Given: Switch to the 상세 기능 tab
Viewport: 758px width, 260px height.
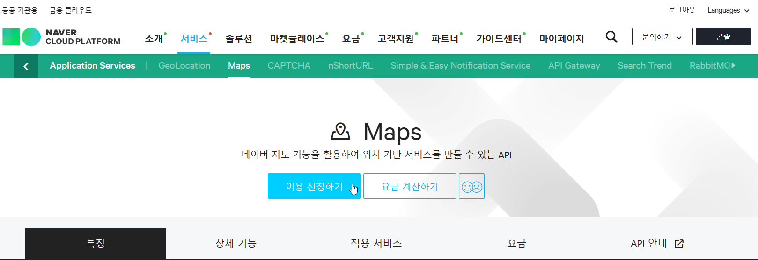Looking at the screenshot, I should pos(236,244).
